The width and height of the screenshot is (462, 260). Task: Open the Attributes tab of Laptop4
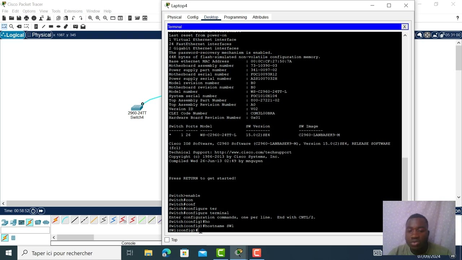point(261,17)
